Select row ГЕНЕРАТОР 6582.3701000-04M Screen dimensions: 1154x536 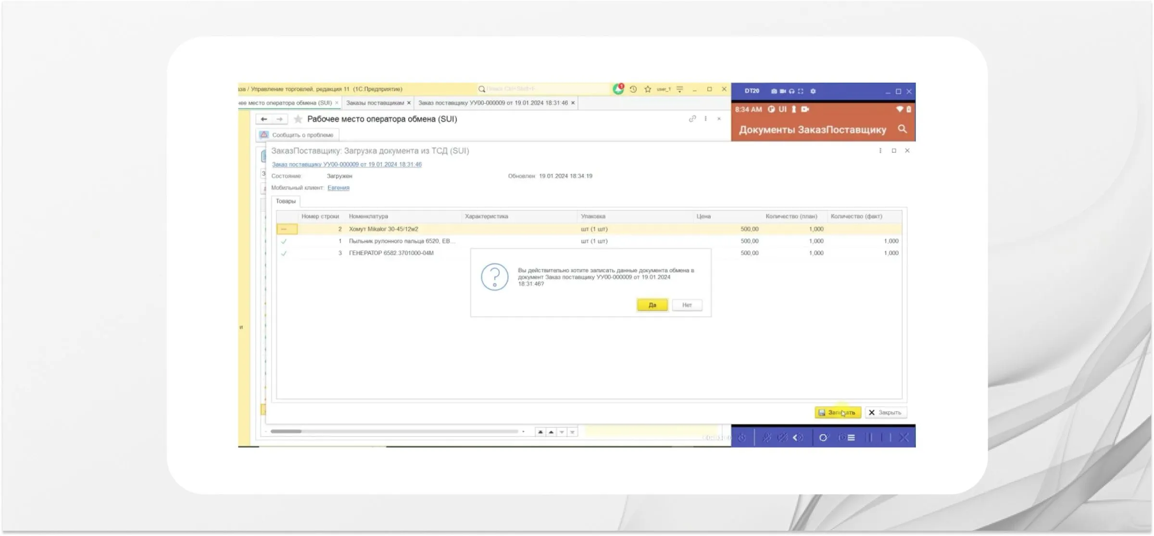pos(589,253)
